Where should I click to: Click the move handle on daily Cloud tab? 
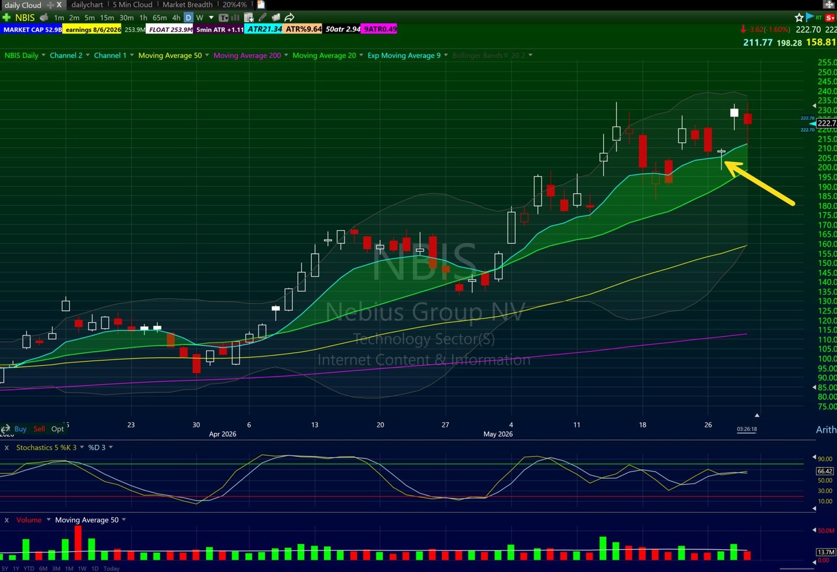[x=50, y=5]
